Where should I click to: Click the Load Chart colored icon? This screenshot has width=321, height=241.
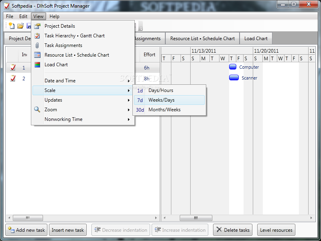tap(37, 65)
